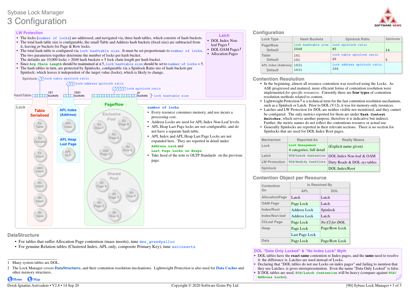
Task: Follow the DataStructures link in footnote 2
Action: point(67,268)
